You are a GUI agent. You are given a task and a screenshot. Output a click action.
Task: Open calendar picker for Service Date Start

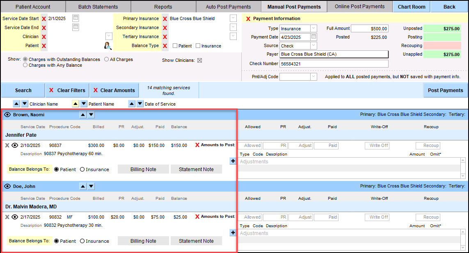pyautogui.click(x=75, y=18)
